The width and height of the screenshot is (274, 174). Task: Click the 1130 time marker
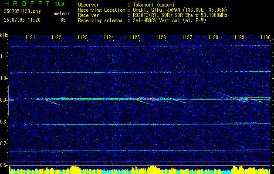[265, 37]
